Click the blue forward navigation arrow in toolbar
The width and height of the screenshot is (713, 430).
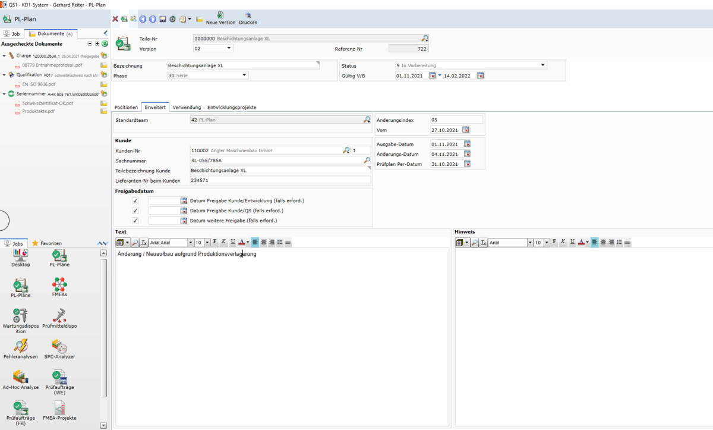coord(153,19)
